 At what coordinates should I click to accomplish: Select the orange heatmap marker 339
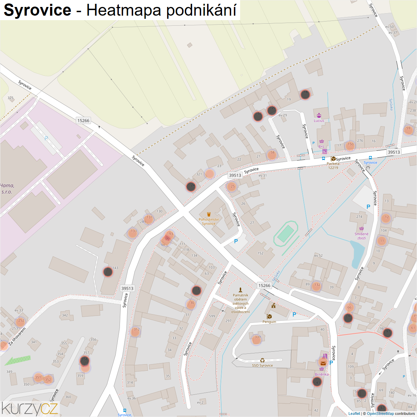point(256,340)
